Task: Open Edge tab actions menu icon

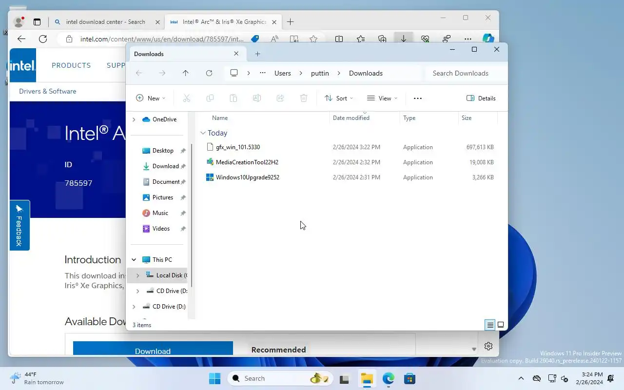Action: tap(37, 22)
